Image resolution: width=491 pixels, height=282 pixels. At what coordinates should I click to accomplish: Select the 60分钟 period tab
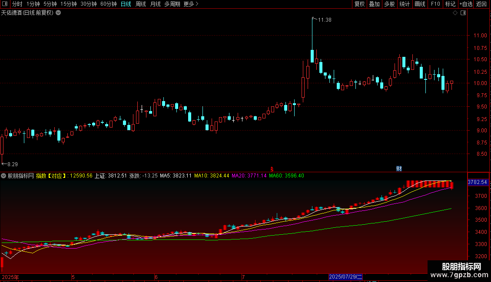tap(109, 4)
